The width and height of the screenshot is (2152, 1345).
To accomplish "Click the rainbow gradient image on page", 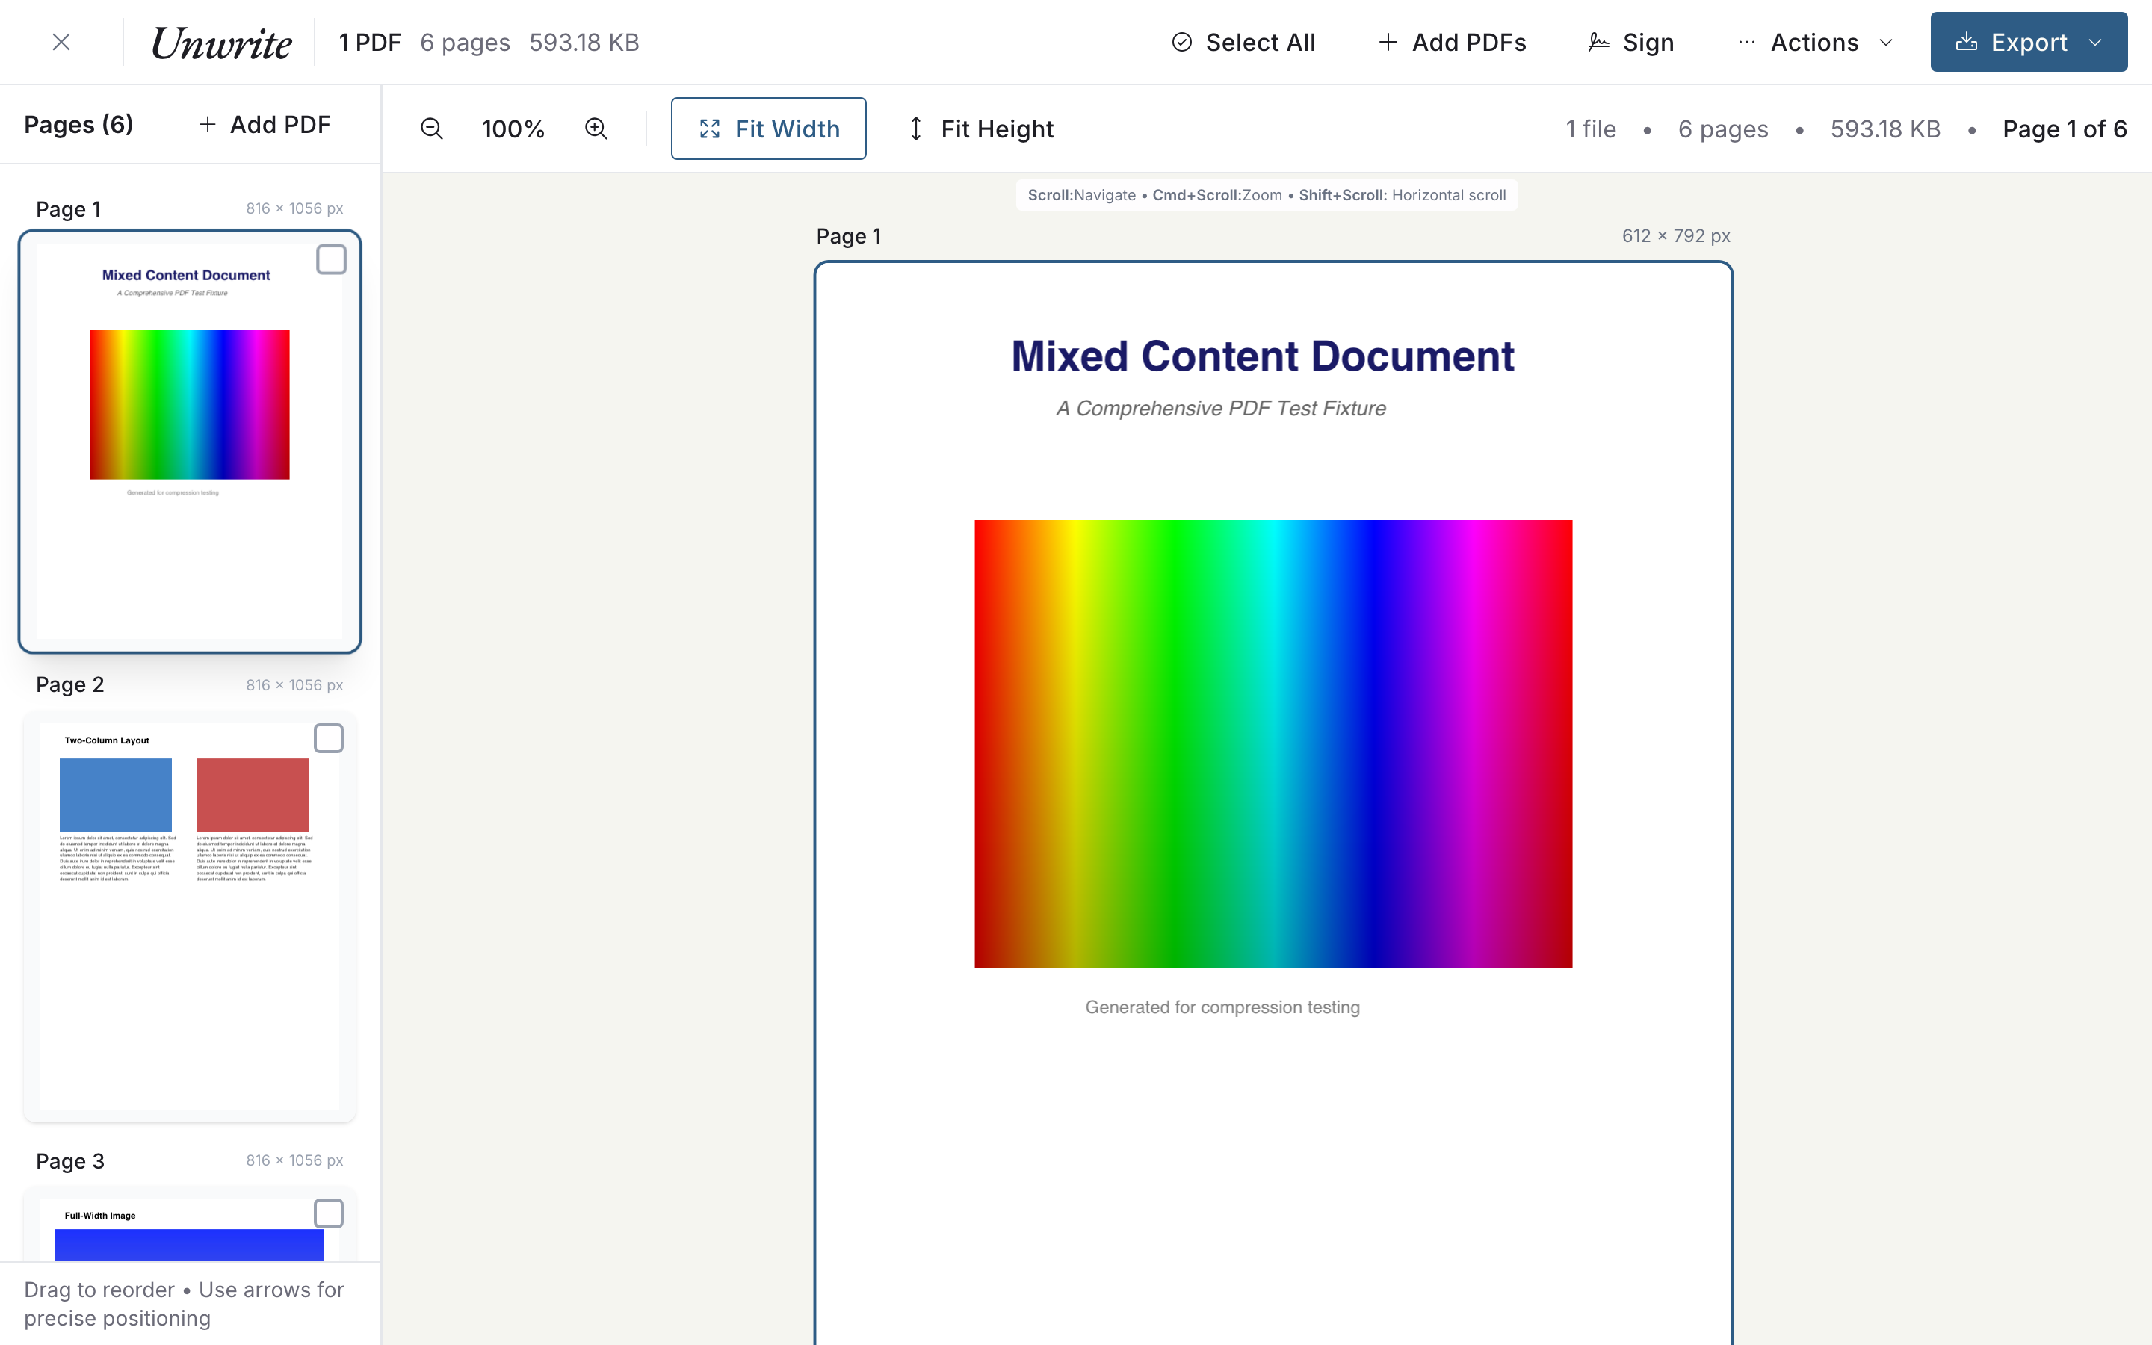I will click(1273, 743).
